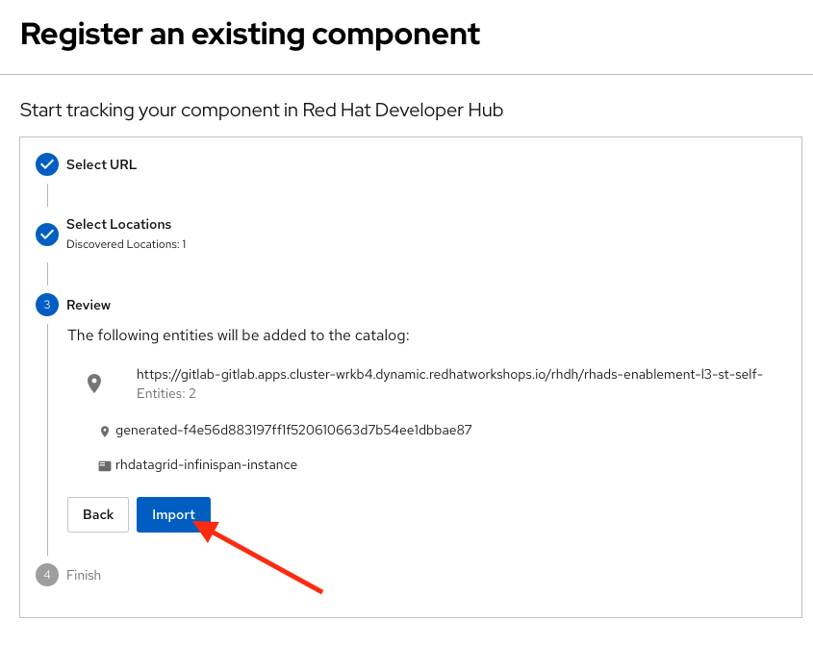
Task: Select the generated-f4e56d883197 entity row
Action: 293,430
